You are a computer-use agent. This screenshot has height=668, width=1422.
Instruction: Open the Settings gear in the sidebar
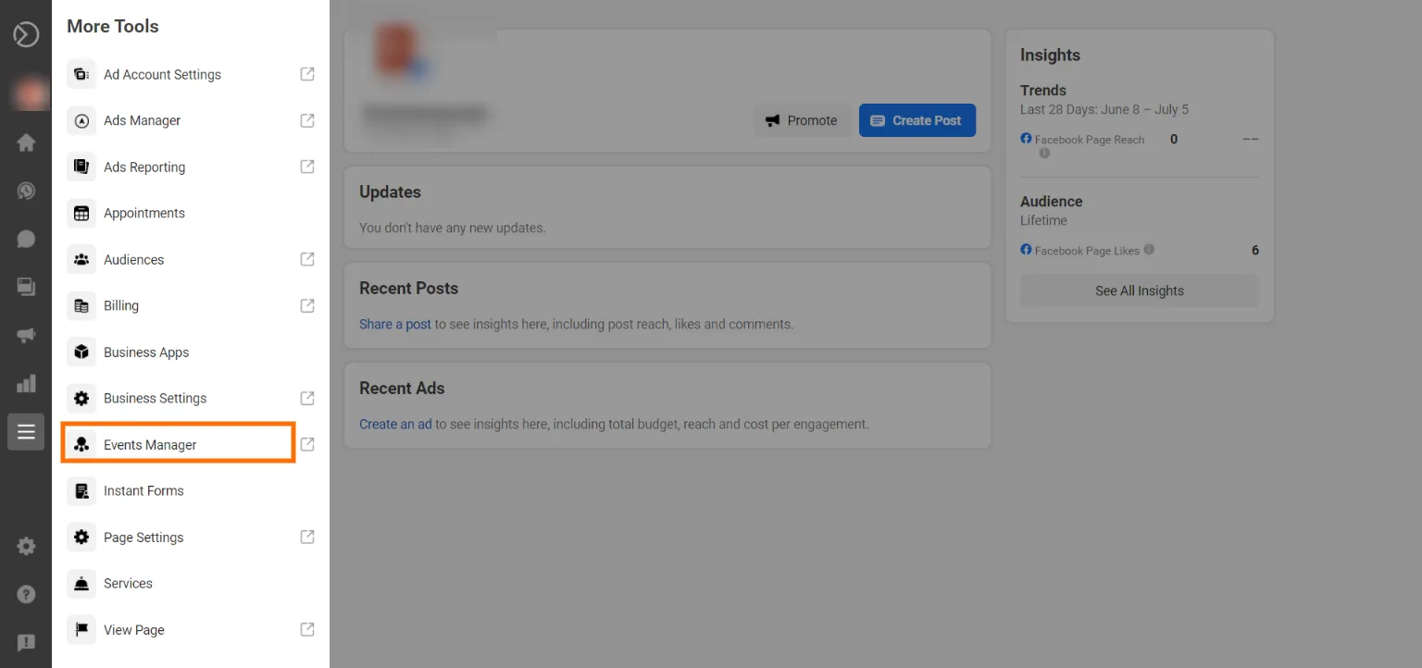point(25,546)
